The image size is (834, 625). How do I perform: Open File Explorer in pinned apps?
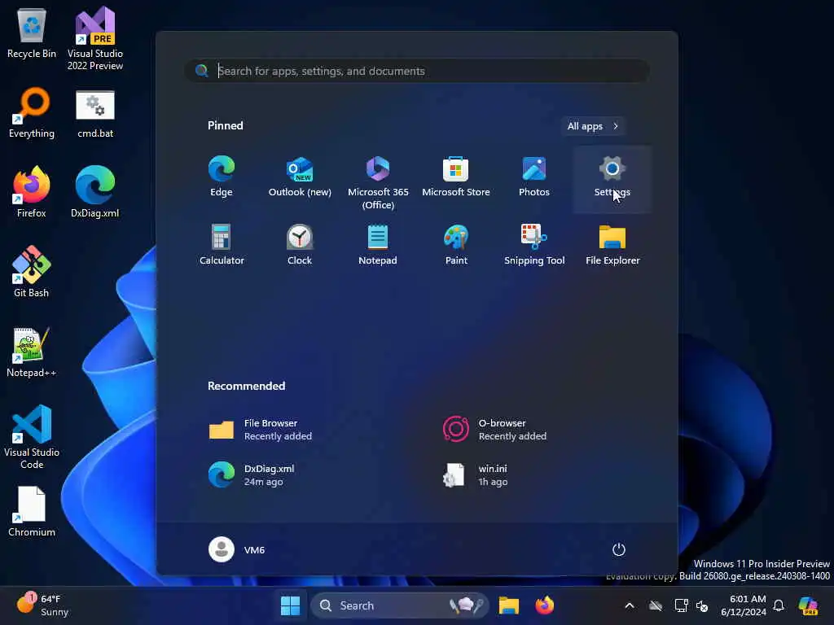tap(612, 245)
